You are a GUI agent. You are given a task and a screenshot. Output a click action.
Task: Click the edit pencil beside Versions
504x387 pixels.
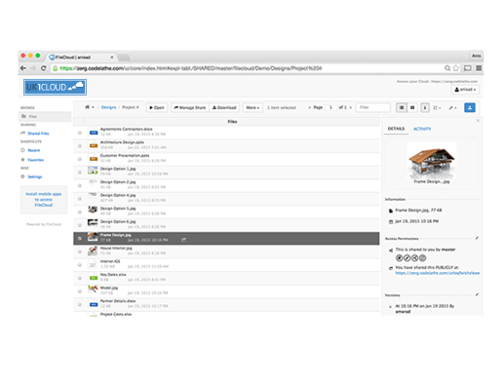click(477, 294)
